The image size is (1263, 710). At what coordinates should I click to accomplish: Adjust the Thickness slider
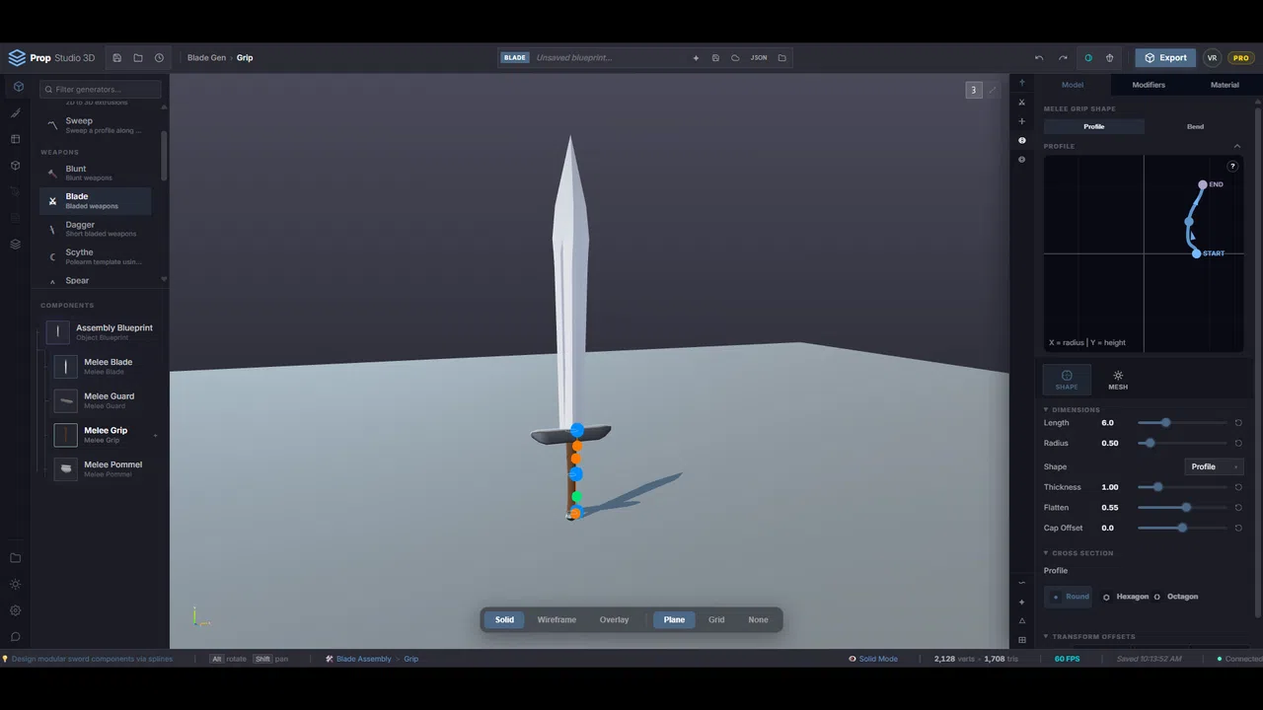click(x=1182, y=487)
